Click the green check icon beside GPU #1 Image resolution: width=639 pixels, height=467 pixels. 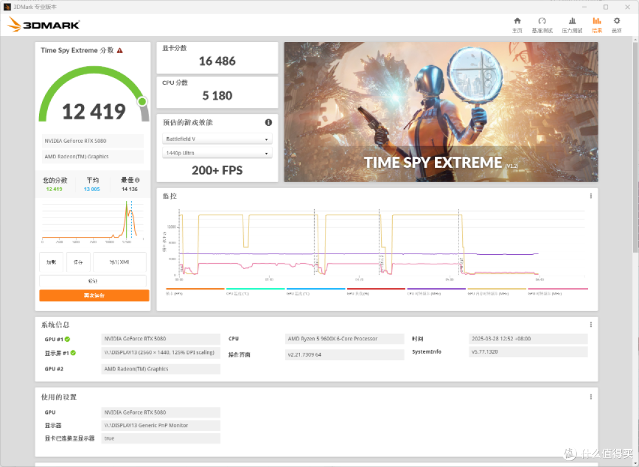pos(67,339)
